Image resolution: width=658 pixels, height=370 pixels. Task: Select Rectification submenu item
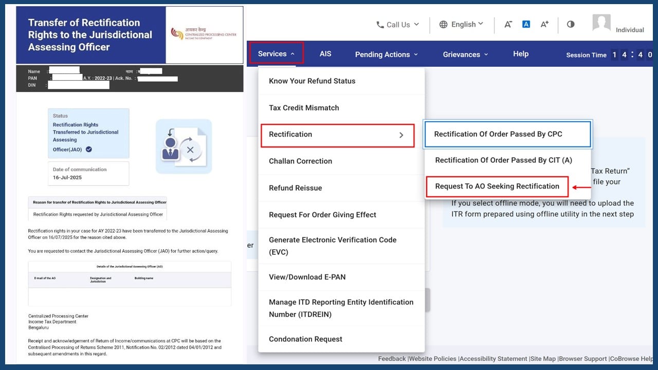tap(337, 135)
